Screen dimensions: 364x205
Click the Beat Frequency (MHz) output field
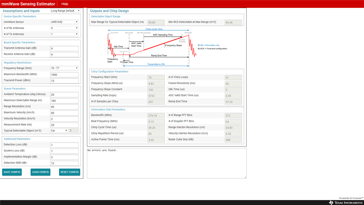tap(156, 122)
